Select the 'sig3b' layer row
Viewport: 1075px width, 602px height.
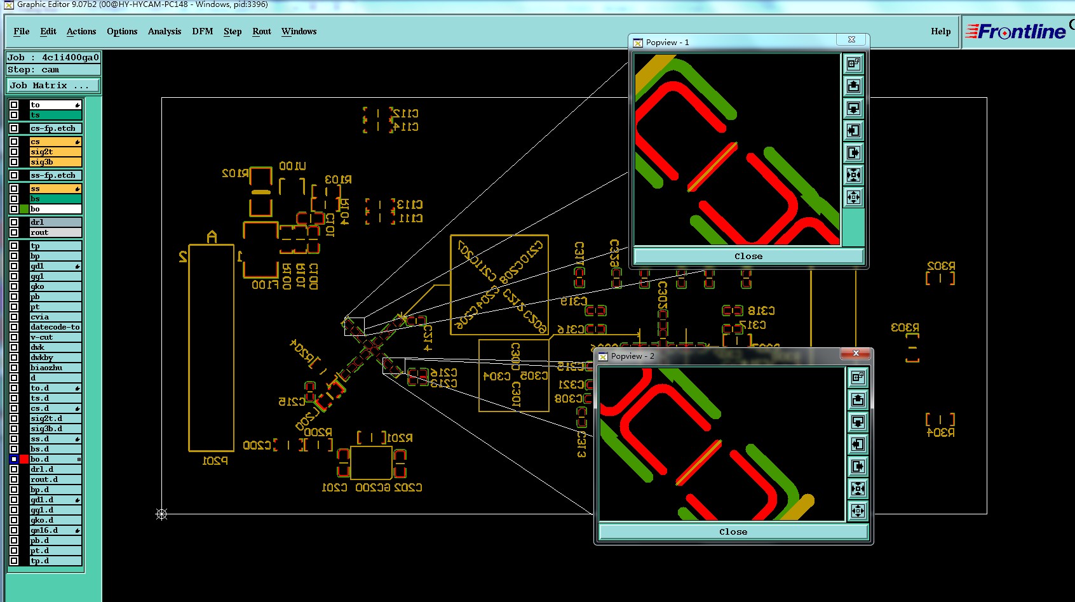(56, 162)
